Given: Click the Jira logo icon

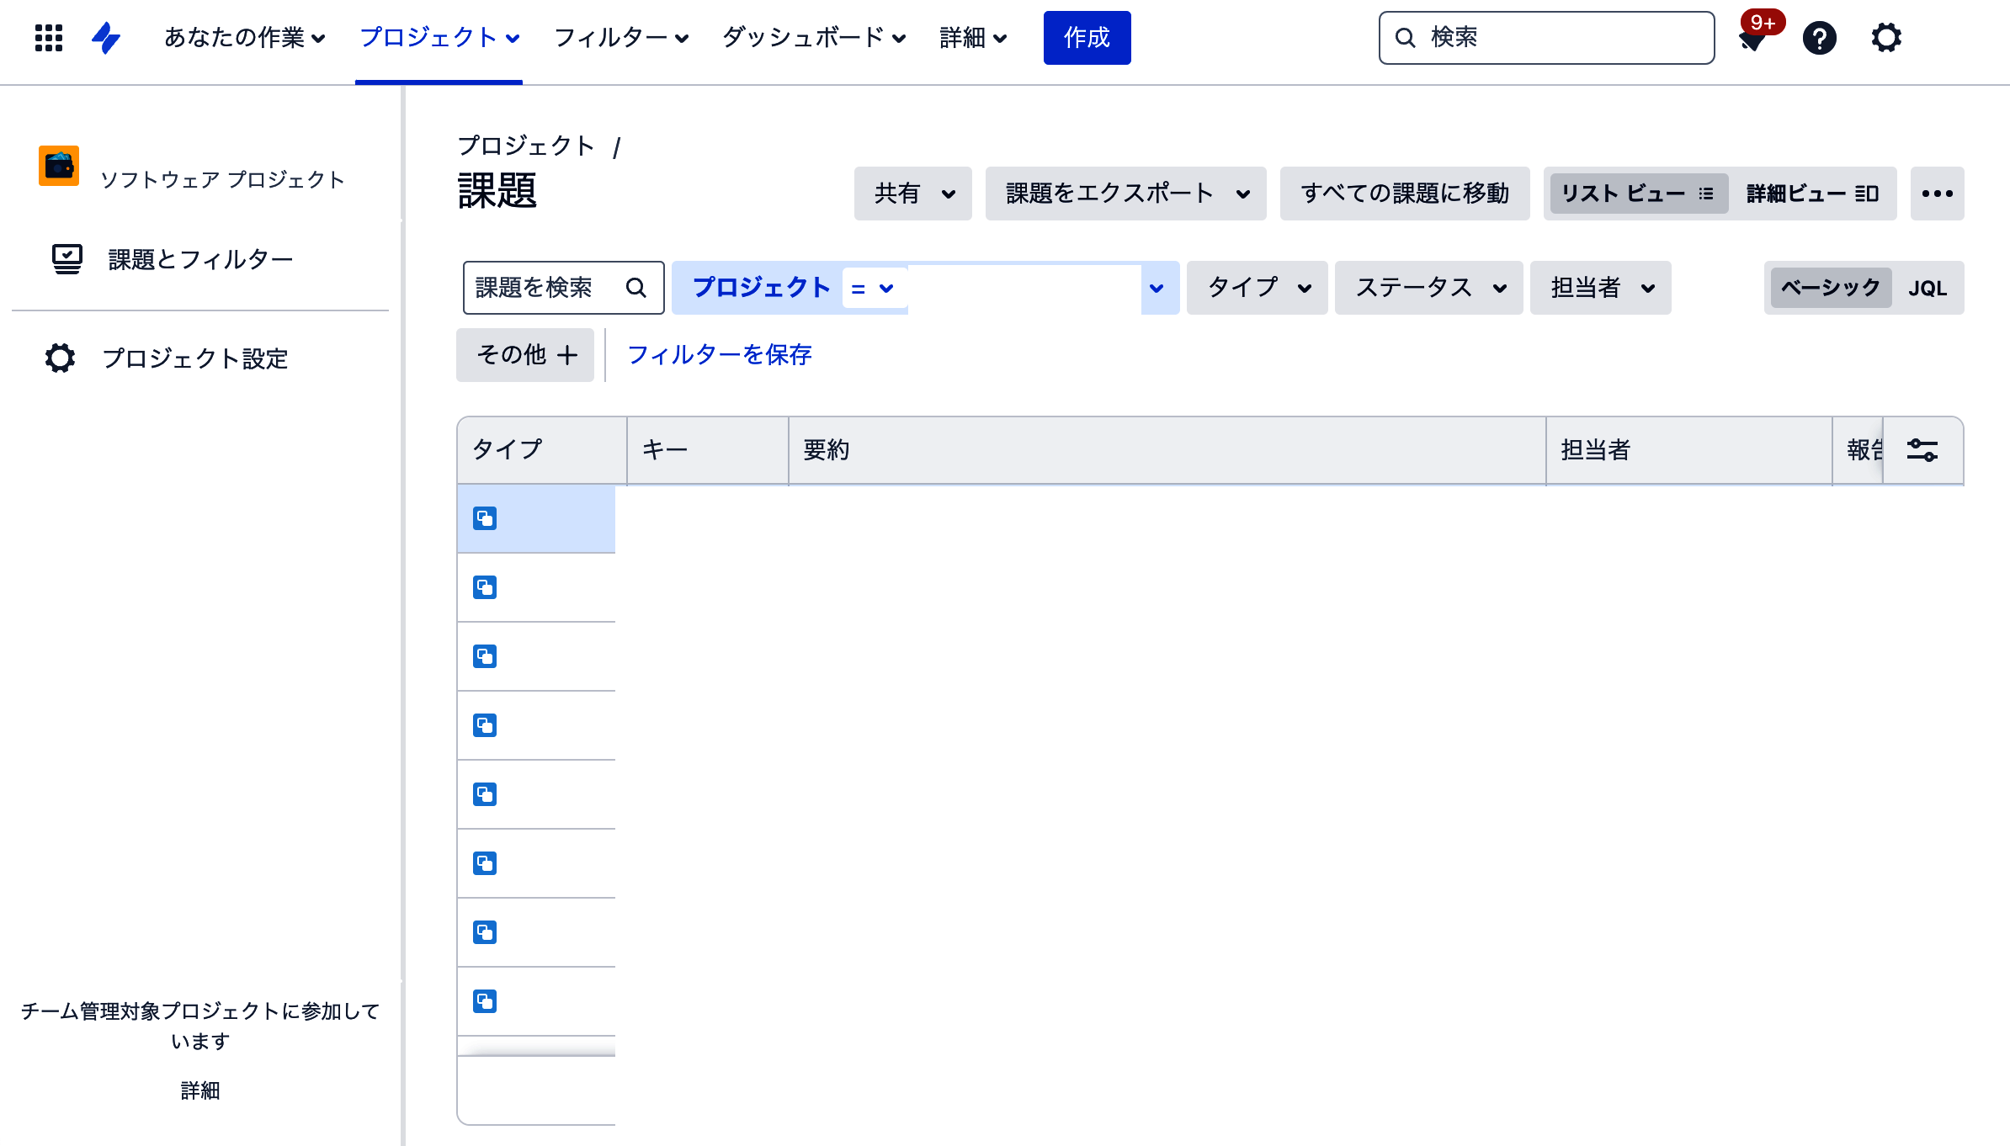Looking at the screenshot, I should point(106,38).
